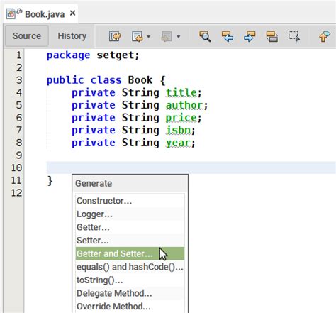Click the Book.java file tab

(41, 14)
